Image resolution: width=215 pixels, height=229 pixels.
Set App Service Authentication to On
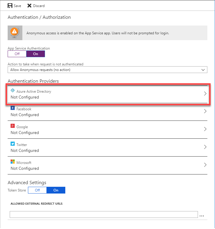click(x=36, y=54)
